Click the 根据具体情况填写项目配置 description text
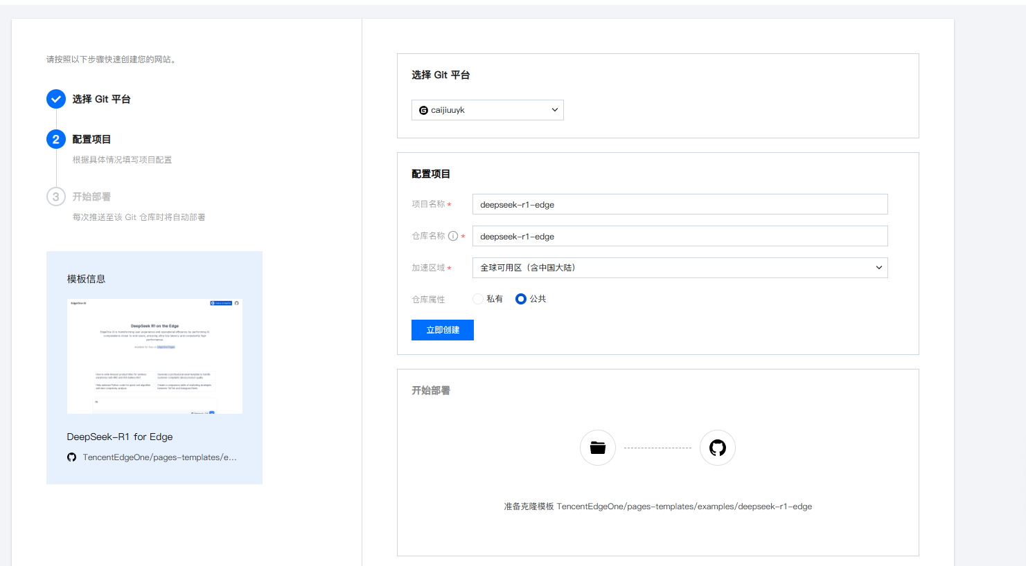 click(122, 160)
